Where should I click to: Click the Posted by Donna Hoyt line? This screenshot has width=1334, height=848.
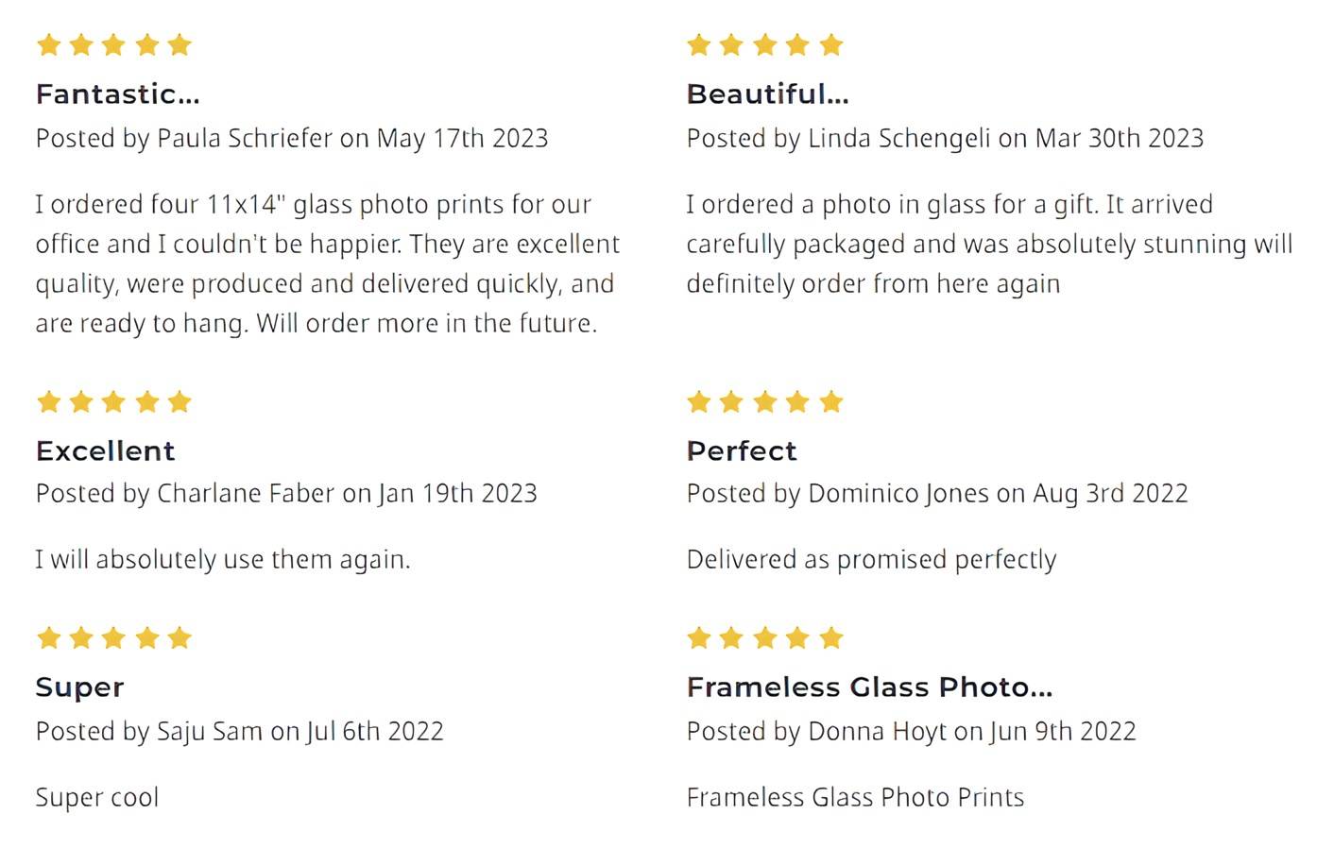coord(912,732)
